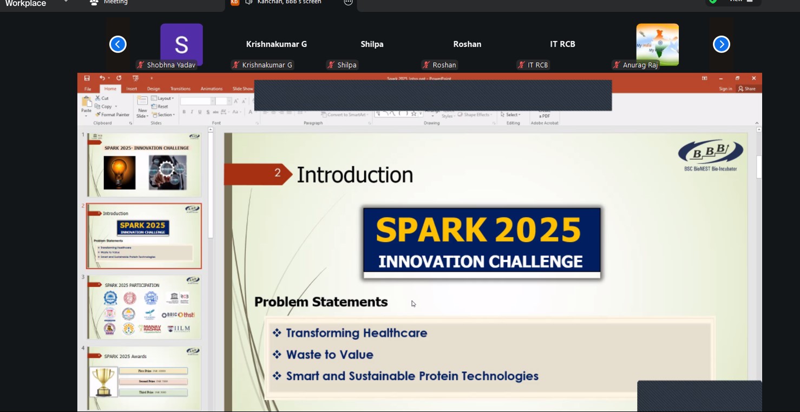Click the Share button
Image resolution: width=800 pixels, height=412 pixels.
[x=747, y=89]
